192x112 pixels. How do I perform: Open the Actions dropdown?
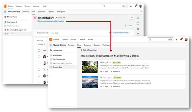pyautogui.click(x=42, y=44)
